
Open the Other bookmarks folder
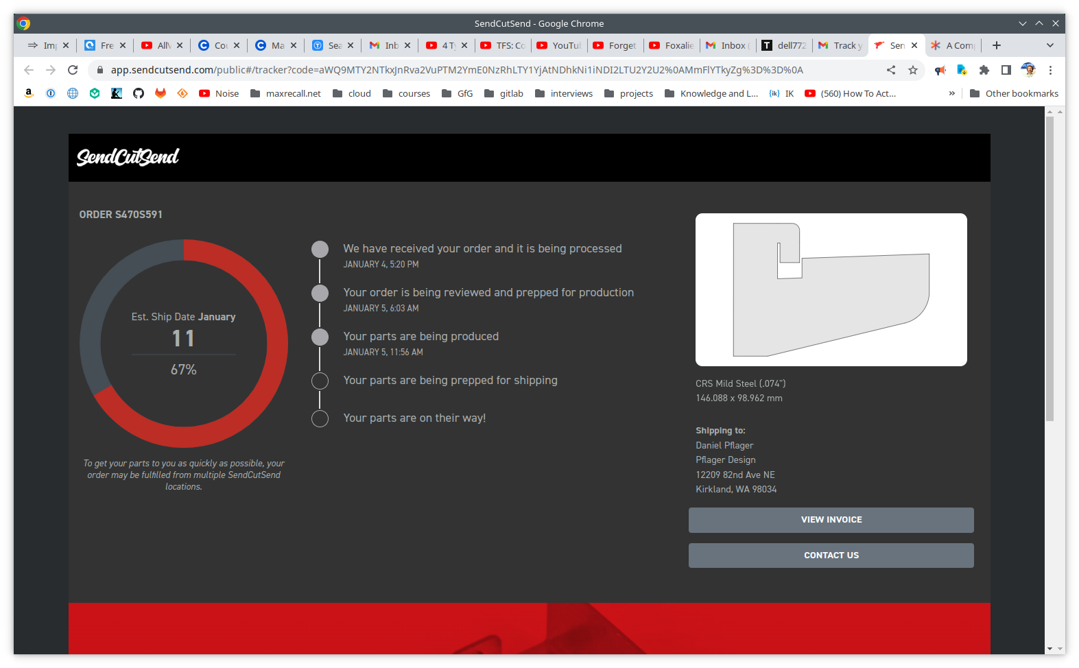coord(1014,93)
